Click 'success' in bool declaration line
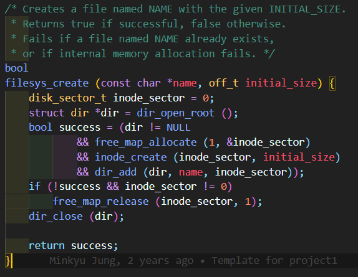The height and width of the screenshot is (277, 358). (x=80, y=128)
